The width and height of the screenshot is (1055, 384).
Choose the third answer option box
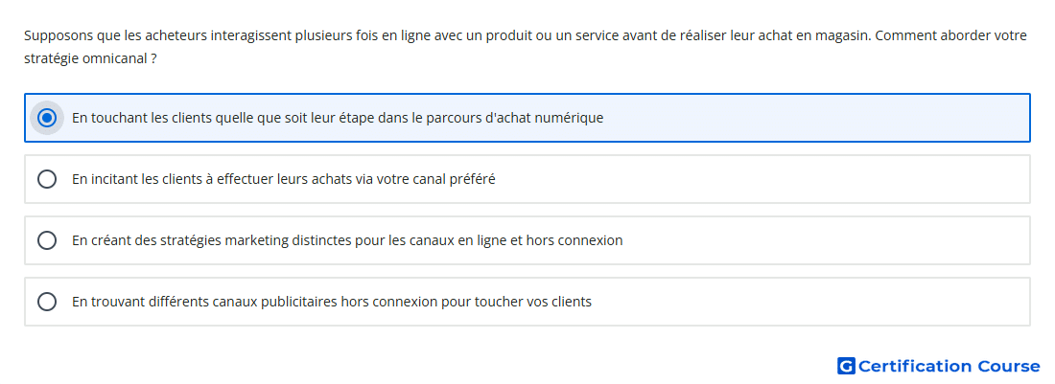527,240
